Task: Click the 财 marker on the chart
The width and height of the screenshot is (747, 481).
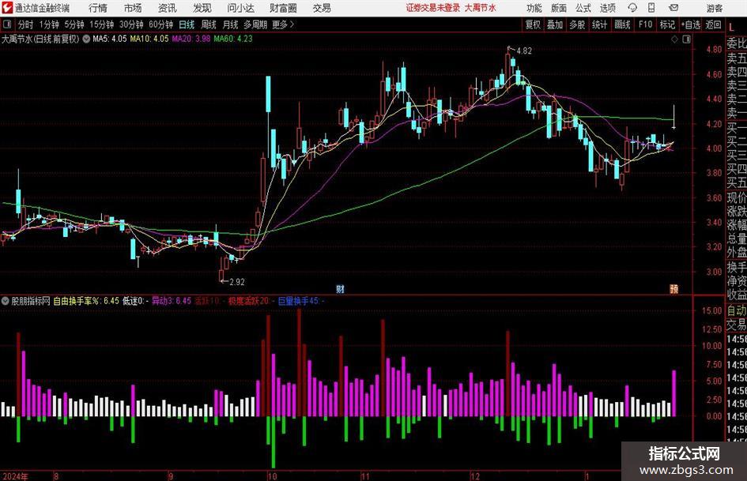Action: point(340,288)
